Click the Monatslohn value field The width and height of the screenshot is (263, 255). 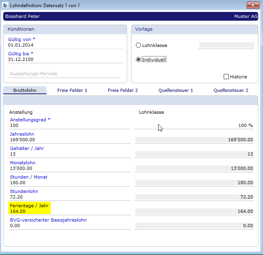pyautogui.click(x=70, y=168)
